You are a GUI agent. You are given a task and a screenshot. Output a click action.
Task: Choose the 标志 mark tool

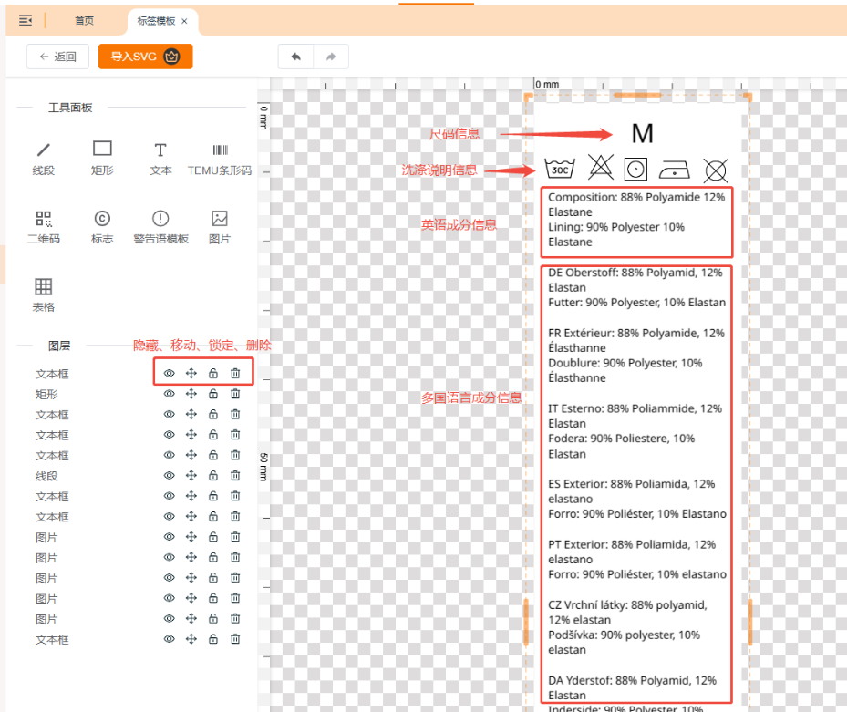[102, 226]
